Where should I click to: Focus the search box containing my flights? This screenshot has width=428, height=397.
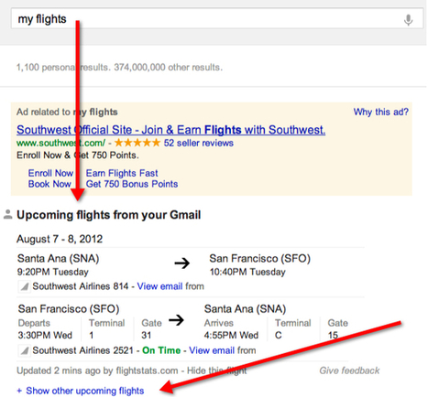217,19
